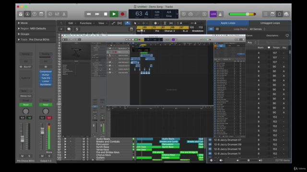The height and width of the screenshot is (172, 307).
Task: Toggle the Inspector info button
Action: pos(27,14)
